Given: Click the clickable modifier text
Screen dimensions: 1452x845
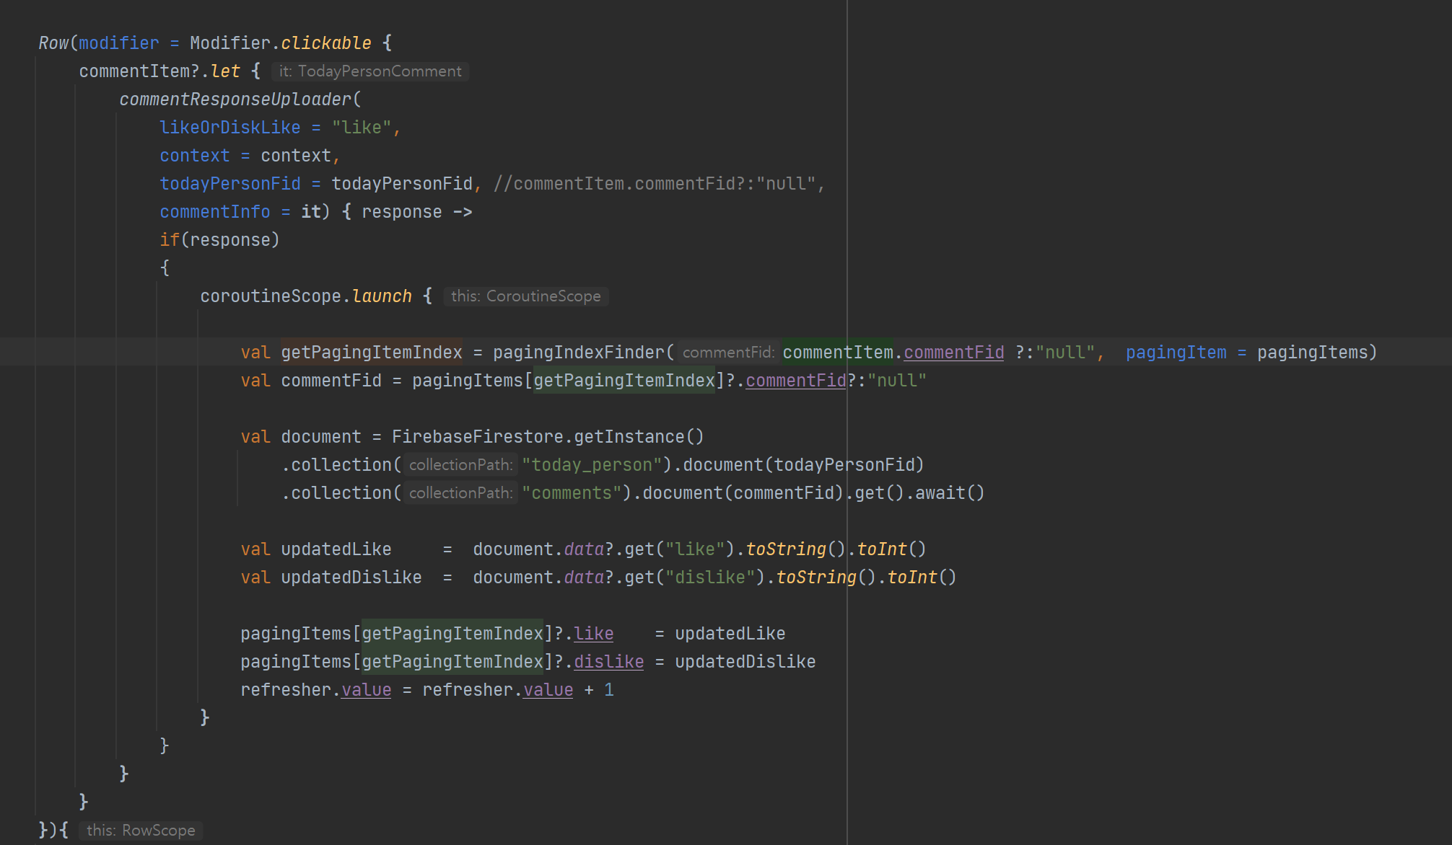Looking at the screenshot, I should point(325,43).
